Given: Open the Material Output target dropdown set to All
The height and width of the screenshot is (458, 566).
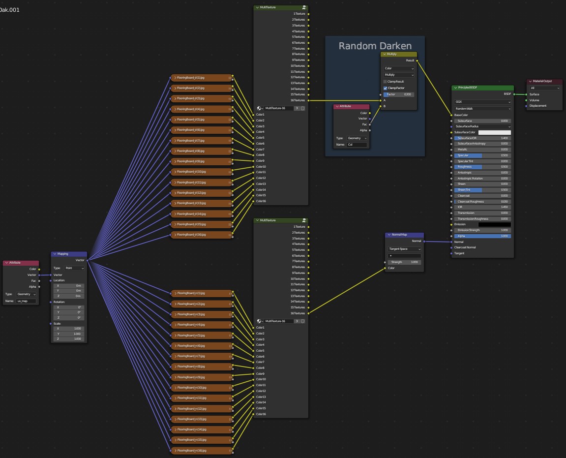Looking at the screenshot, I should (x=544, y=88).
